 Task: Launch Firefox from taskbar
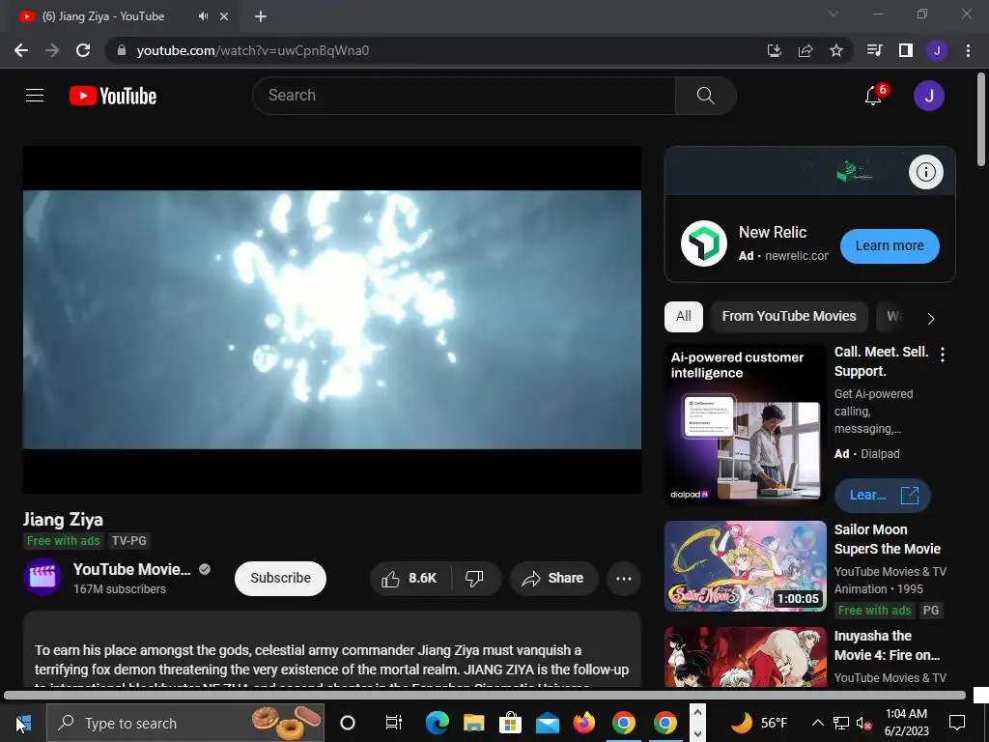pos(584,723)
